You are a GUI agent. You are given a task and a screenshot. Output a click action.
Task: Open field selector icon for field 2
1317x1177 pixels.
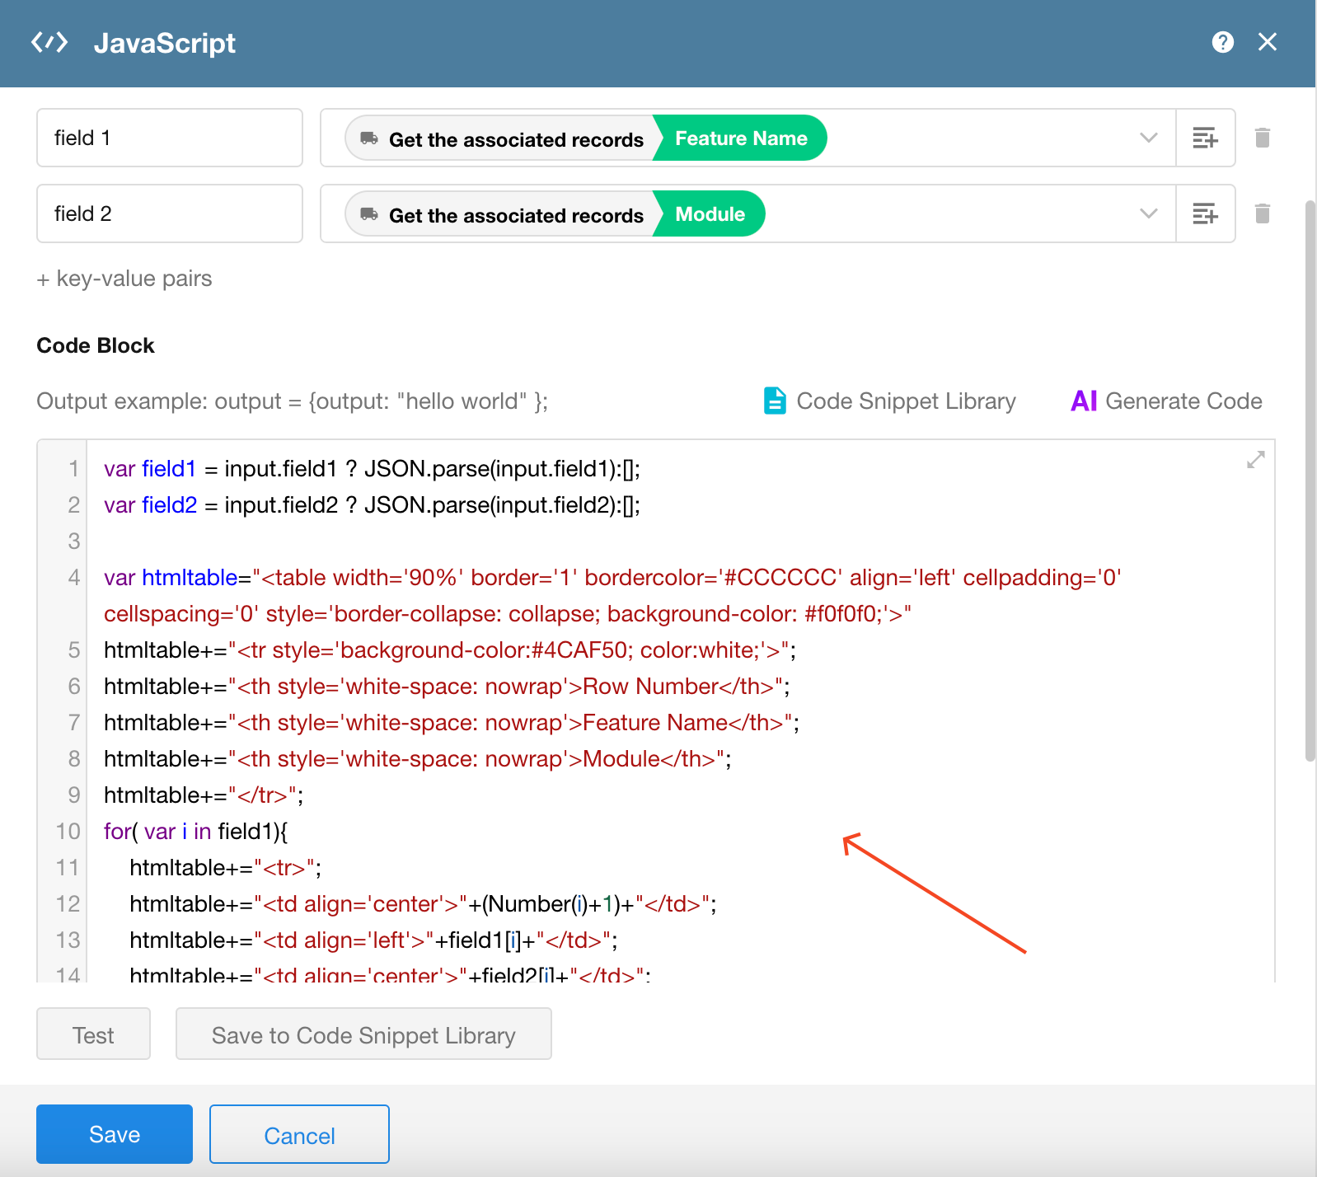[1205, 213]
